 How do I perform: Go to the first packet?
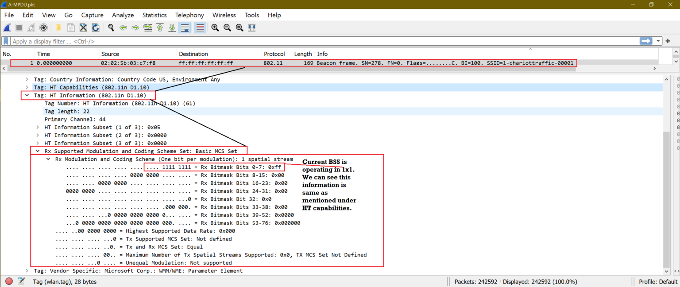(160, 27)
